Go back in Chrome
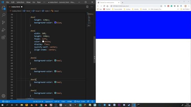Viewport: 191px width, 107px height. (98, 6)
